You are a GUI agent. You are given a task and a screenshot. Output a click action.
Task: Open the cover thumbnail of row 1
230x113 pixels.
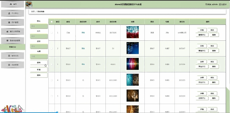[132, 32]
